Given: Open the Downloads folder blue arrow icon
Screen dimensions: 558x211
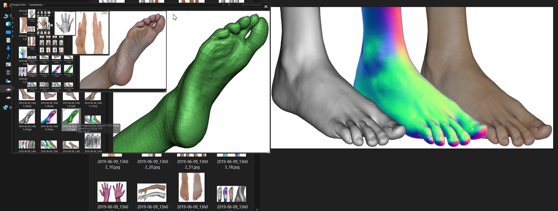Looking at the screenshot, I should [8, 48].
